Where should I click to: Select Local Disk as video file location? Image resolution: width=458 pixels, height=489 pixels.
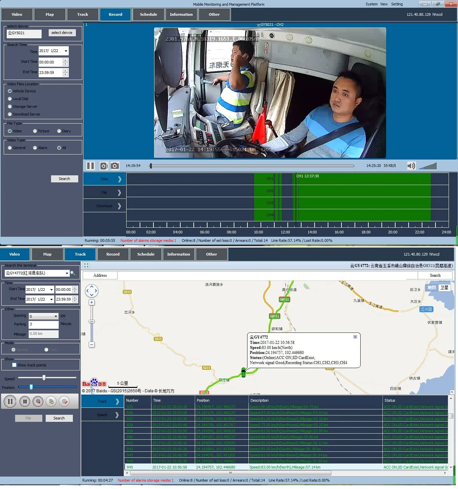(10, 99)
